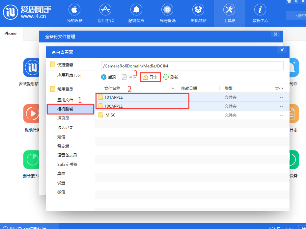Click the 爱思助手 i4 logo
Image resolution: width=306 pixels, height=229 pixels.
[11, 12]
